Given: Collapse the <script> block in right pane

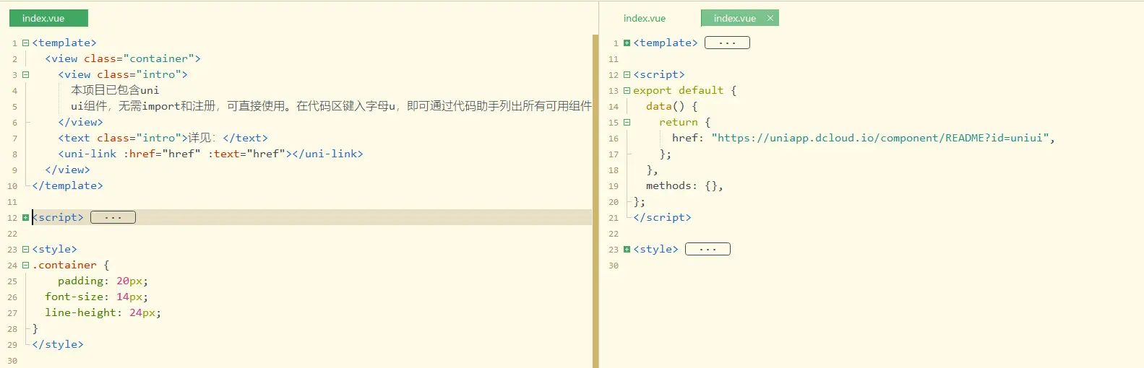Looking at the screenshot, I should (x=627, y=74).
